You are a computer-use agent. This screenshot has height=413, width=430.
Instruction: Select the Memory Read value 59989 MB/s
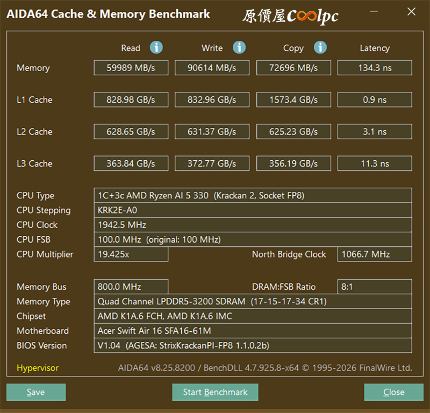131,68
